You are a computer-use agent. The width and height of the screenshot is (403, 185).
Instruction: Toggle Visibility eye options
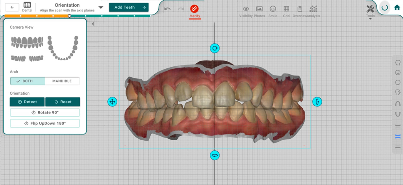(246, 11)
